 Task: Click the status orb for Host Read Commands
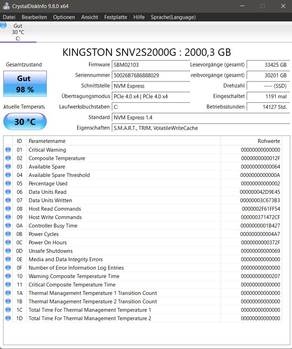click(x=8, y=209)
